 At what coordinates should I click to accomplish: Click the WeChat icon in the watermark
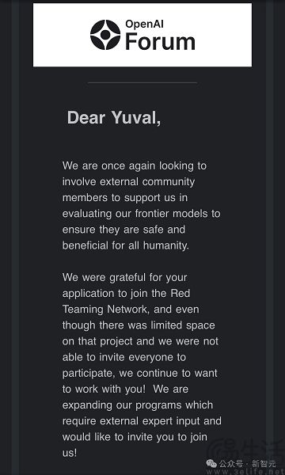pos(211,463)
